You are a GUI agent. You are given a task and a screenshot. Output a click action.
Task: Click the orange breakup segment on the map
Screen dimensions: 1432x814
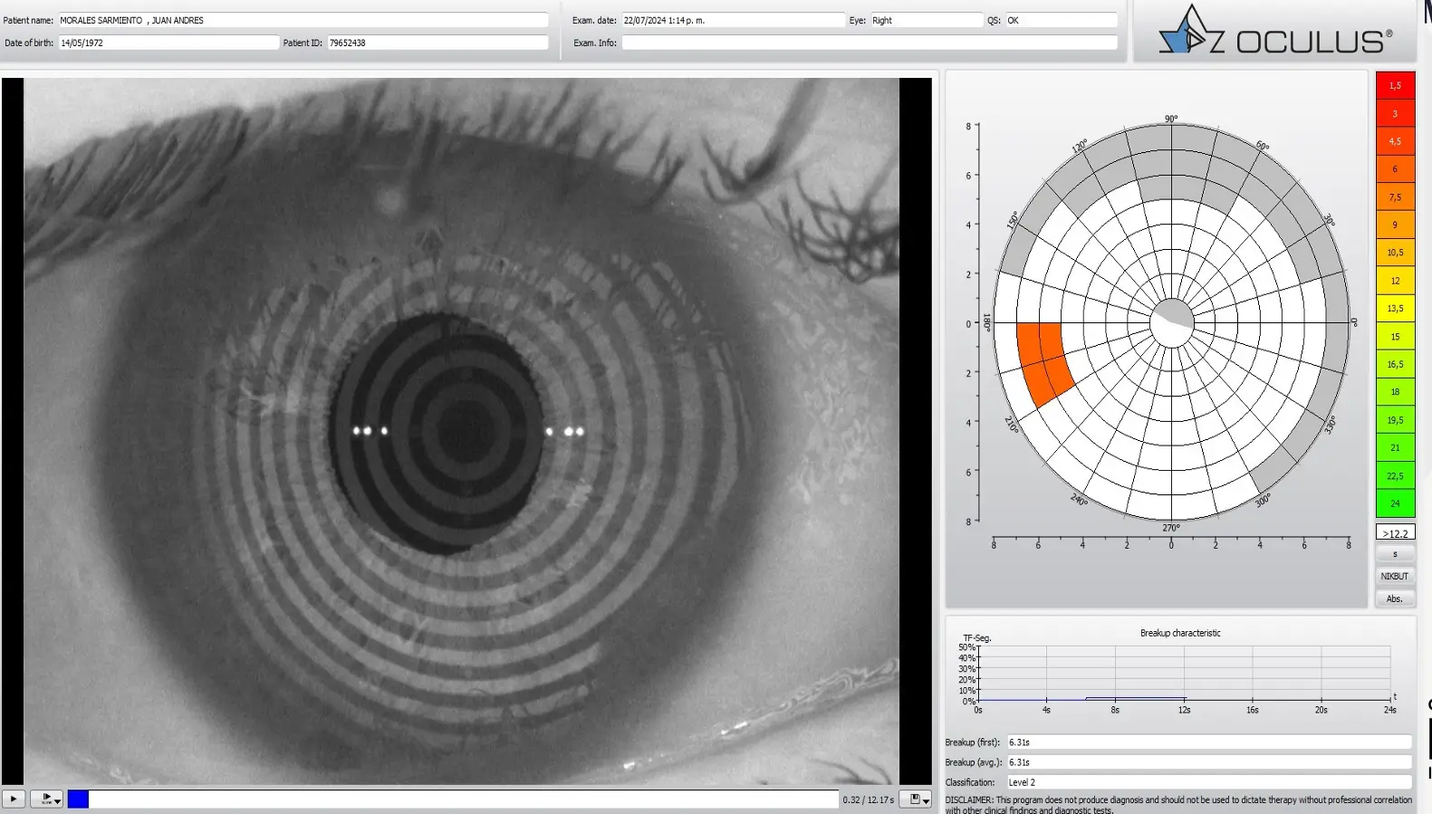pos(1043,362)
